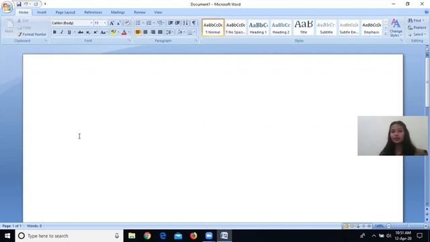The width and height of the screenshot is (430, 242).
Task: Open the Change Case menu
Action: point(103,32)
